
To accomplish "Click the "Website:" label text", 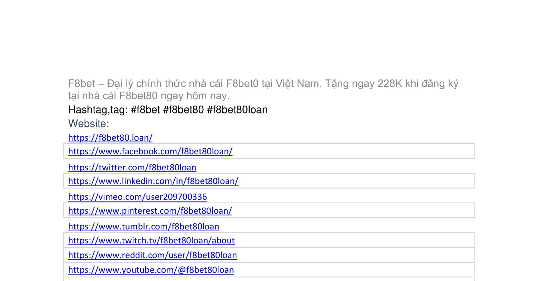I will [89, 124].
